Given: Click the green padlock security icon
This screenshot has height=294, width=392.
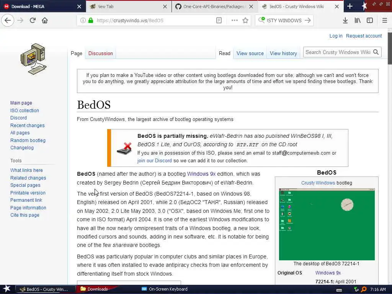Looking at the screenshot, I should coord(91,20).
